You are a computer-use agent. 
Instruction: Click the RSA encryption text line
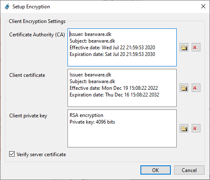(86, 115)
